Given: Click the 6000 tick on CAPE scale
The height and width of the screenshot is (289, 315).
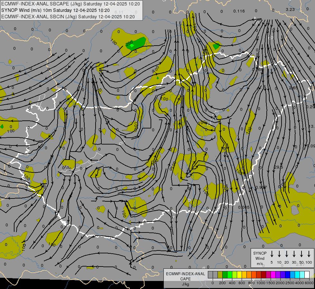Looking at the screenshot, I should click(x=309, y=283).
